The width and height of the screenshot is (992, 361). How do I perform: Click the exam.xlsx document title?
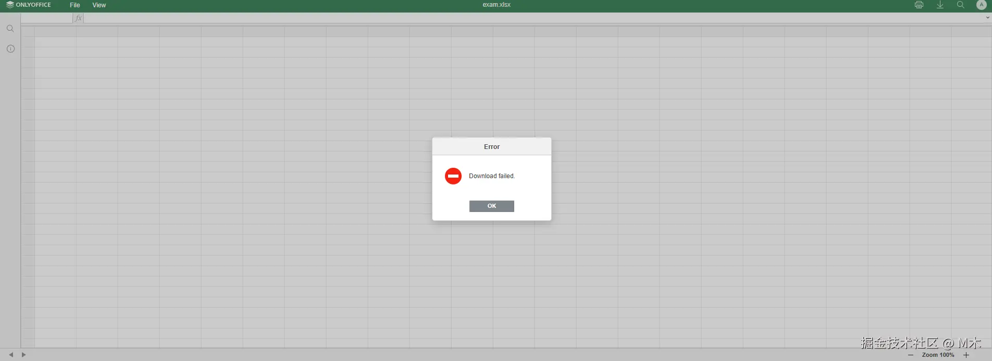497,5
